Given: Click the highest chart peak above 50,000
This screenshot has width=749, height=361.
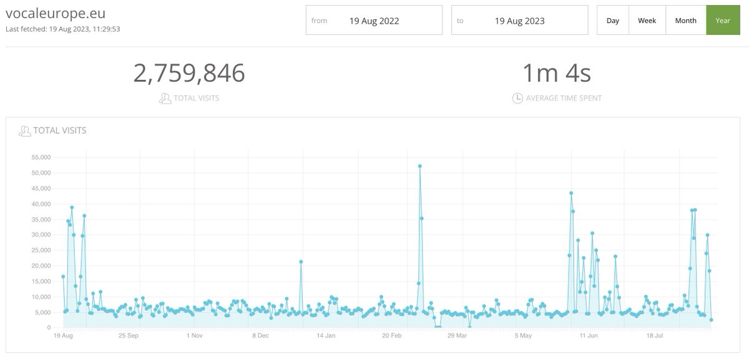Looking at the screenshot, I should click(420, 166).
